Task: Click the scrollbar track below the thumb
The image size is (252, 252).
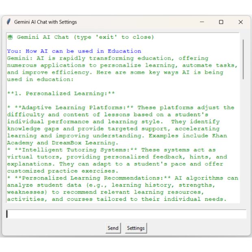Action: point(243,142)
